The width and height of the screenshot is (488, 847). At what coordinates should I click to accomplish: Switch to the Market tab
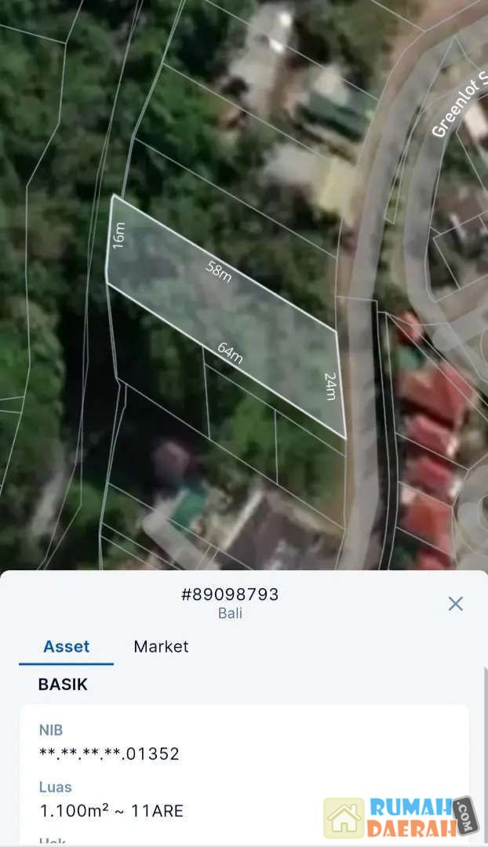[x=161, y=646]
